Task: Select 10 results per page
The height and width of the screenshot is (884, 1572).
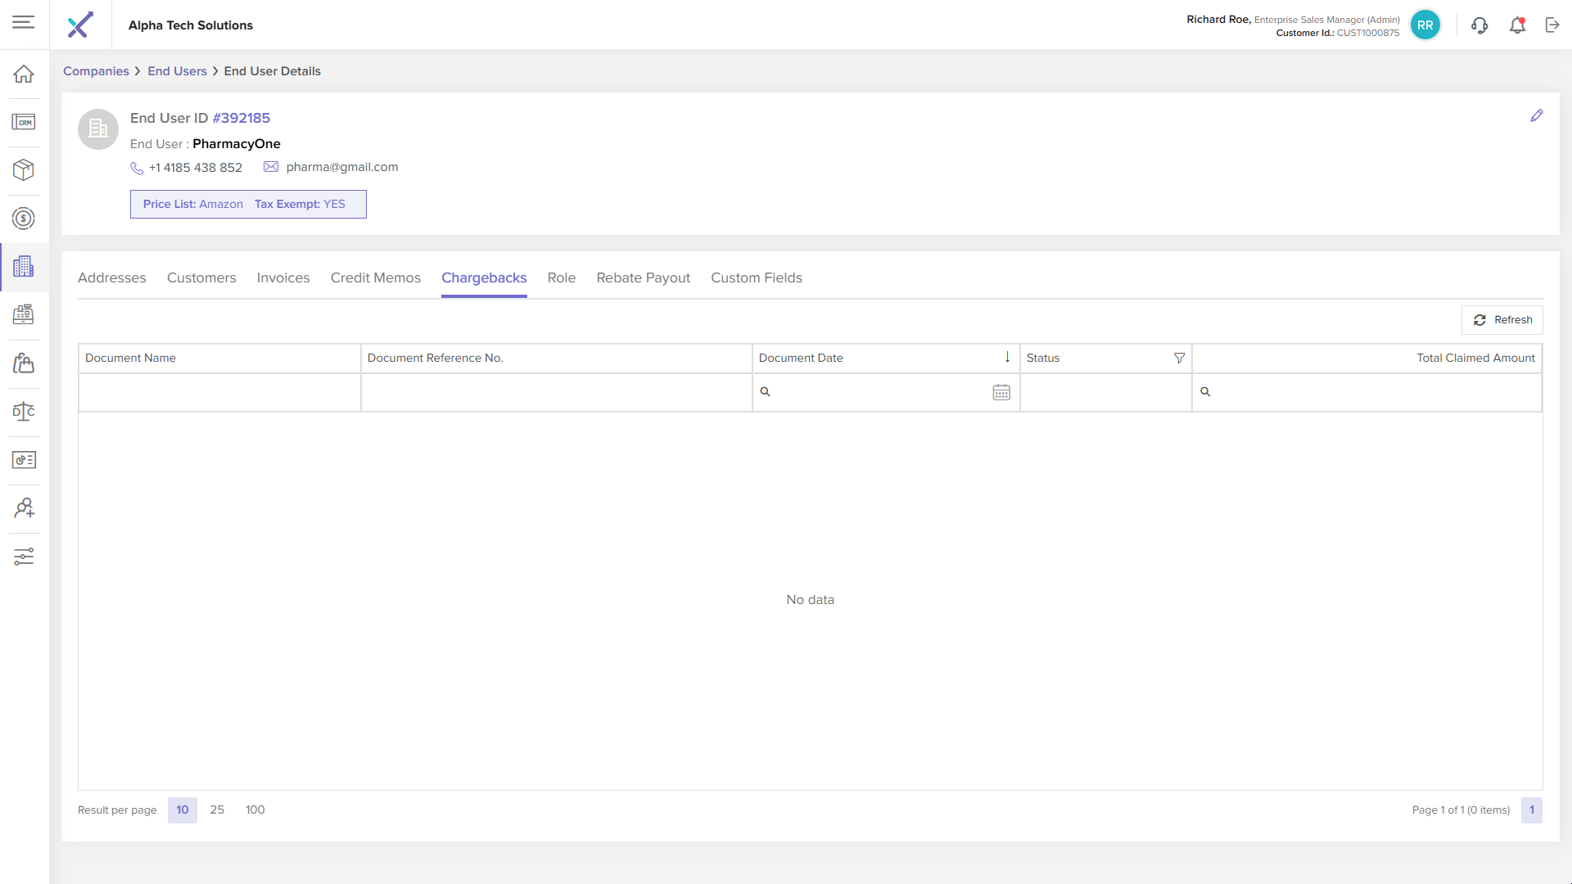Action: click(x=182, y=810)
